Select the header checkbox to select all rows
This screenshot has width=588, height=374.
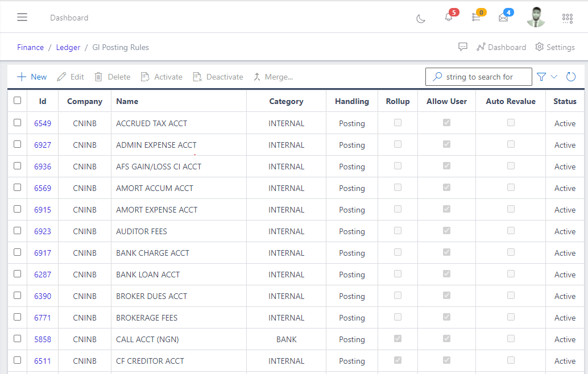[17, 99]
